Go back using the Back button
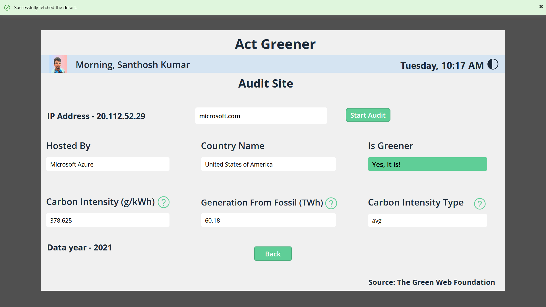The image size is (546, 307). (x=273, y=254)
